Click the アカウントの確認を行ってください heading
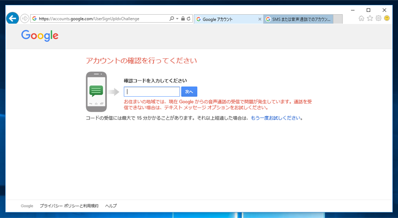The width and height of the screenshot is (398, 218). 141,61
